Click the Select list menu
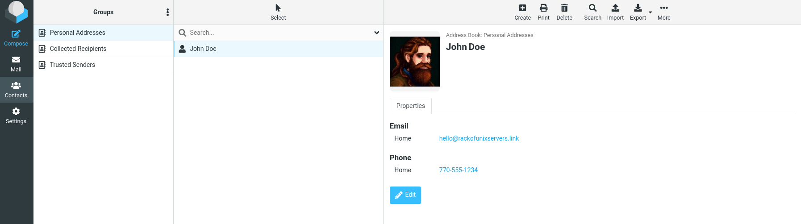The image size is (801, 224). click(x=278, y=12)
